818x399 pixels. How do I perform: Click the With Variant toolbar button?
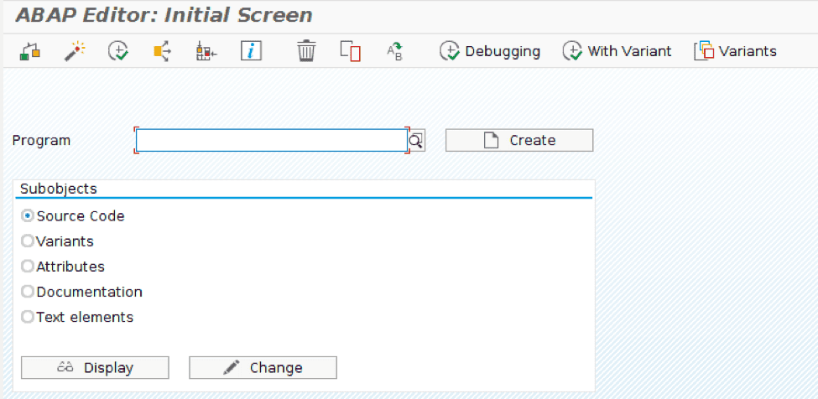click(x=617, y=51)
